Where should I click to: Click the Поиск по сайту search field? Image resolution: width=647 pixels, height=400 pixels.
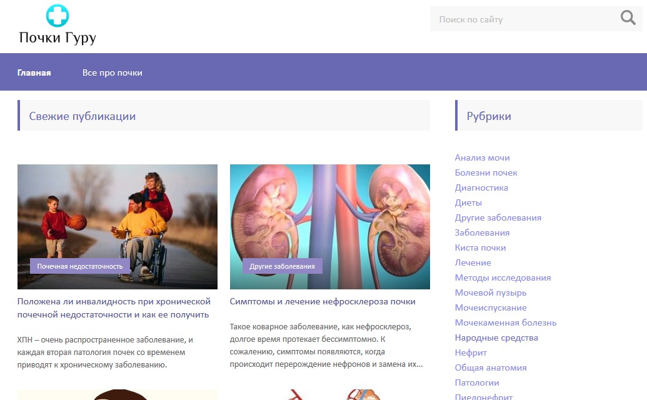tap(524, 19)
